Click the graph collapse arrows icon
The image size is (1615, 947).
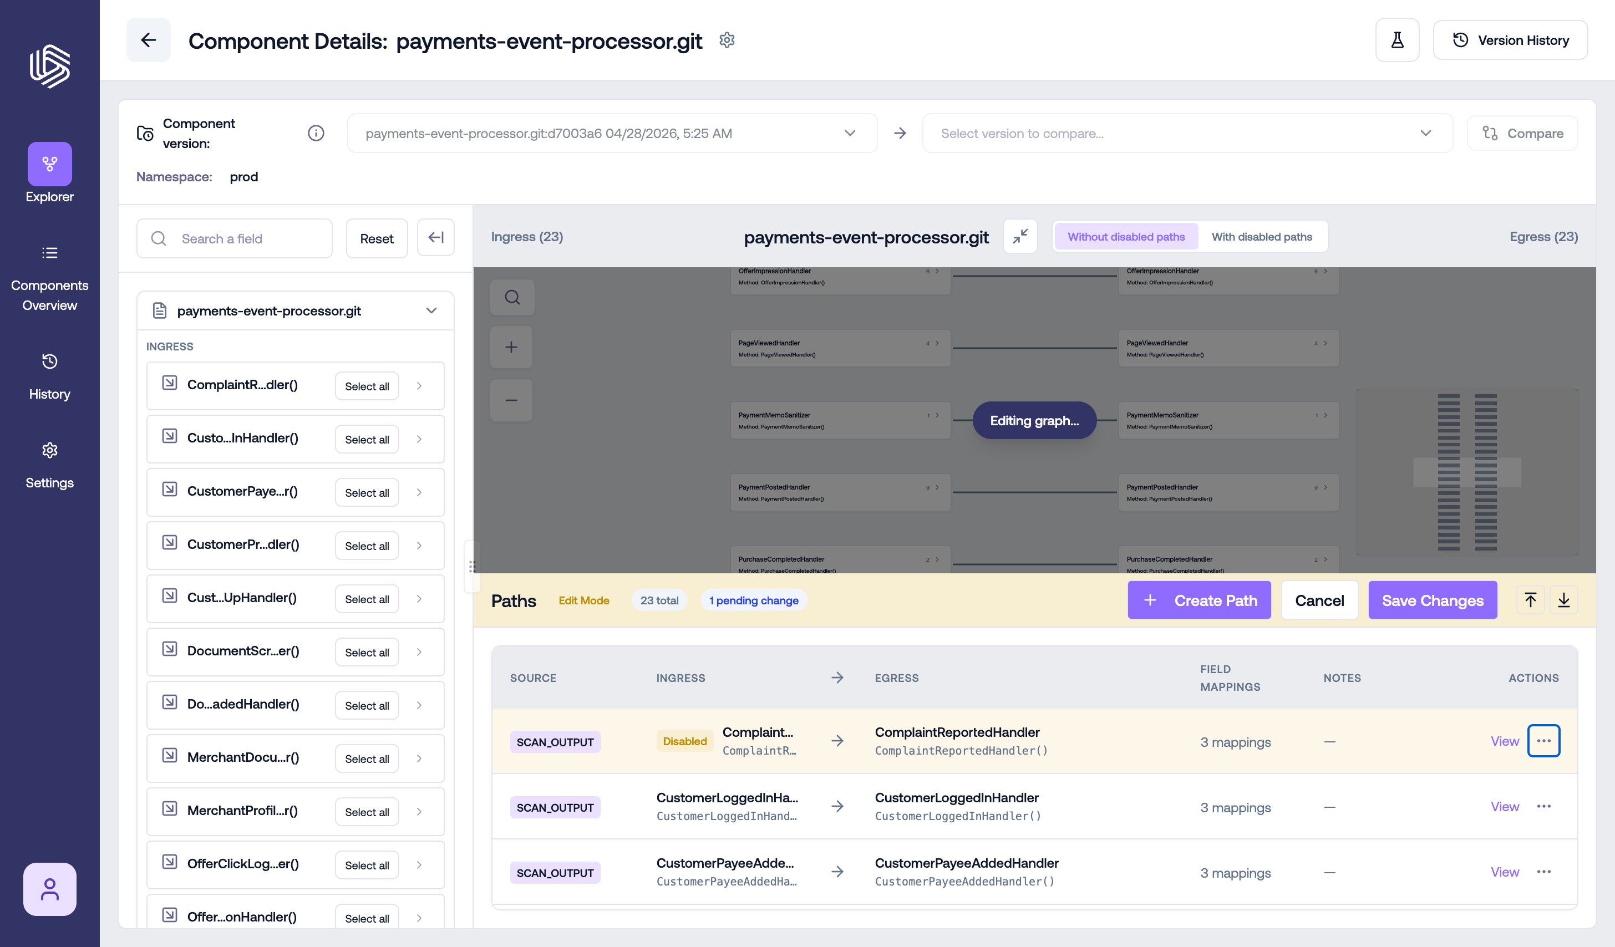(x=1019, y=236)
